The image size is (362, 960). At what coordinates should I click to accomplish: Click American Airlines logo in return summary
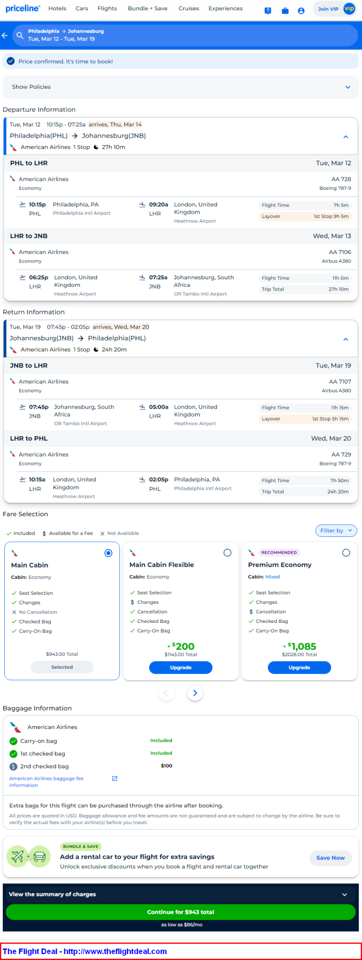(14, 350)
